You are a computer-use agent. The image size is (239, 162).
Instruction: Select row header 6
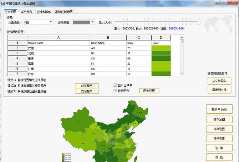17,69
